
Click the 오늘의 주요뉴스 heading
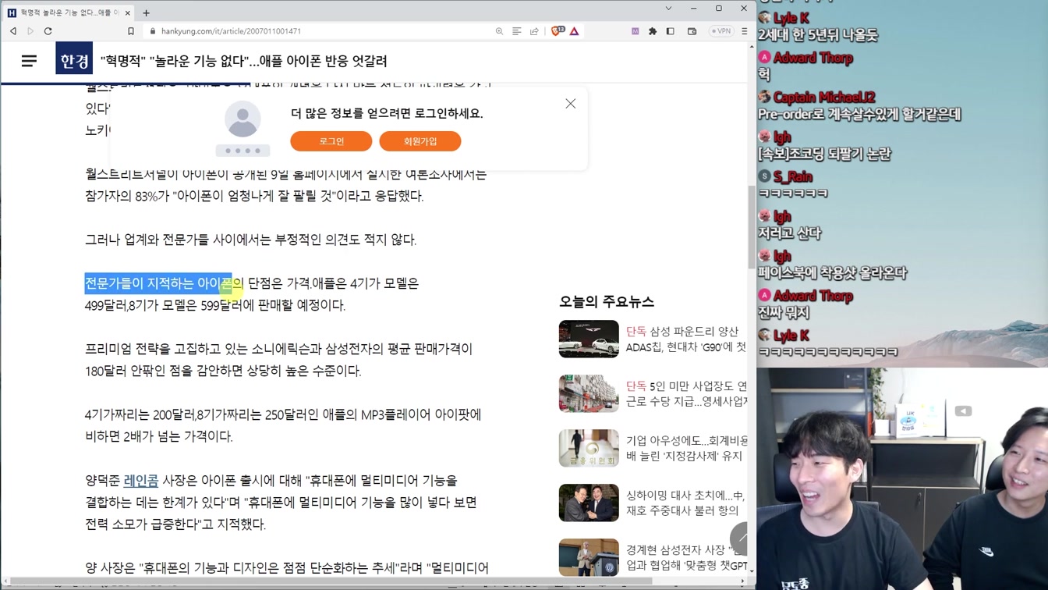[x=607, y=301]
